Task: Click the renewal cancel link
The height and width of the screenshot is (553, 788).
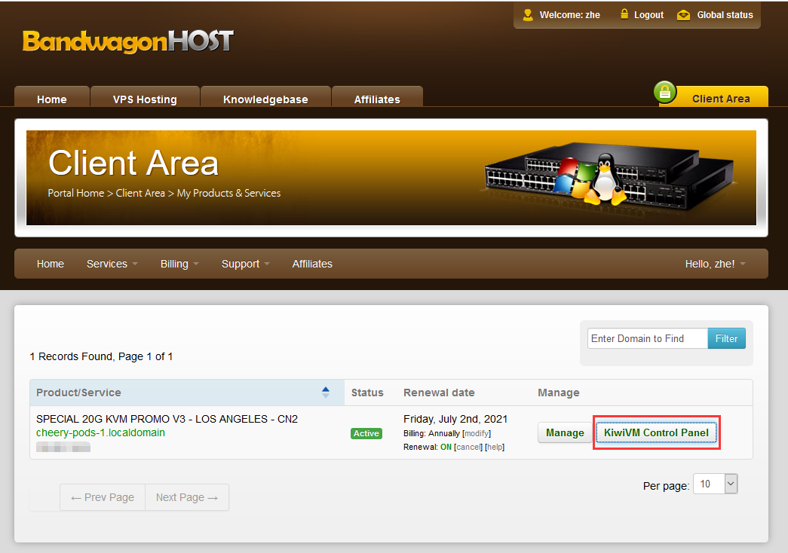Action: click(x=468, y=447)
